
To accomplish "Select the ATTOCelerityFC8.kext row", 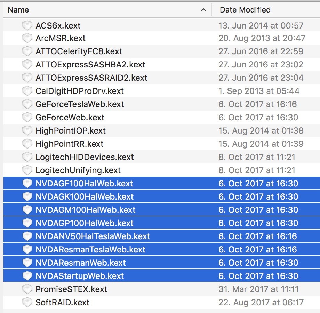I will point(162,51).
